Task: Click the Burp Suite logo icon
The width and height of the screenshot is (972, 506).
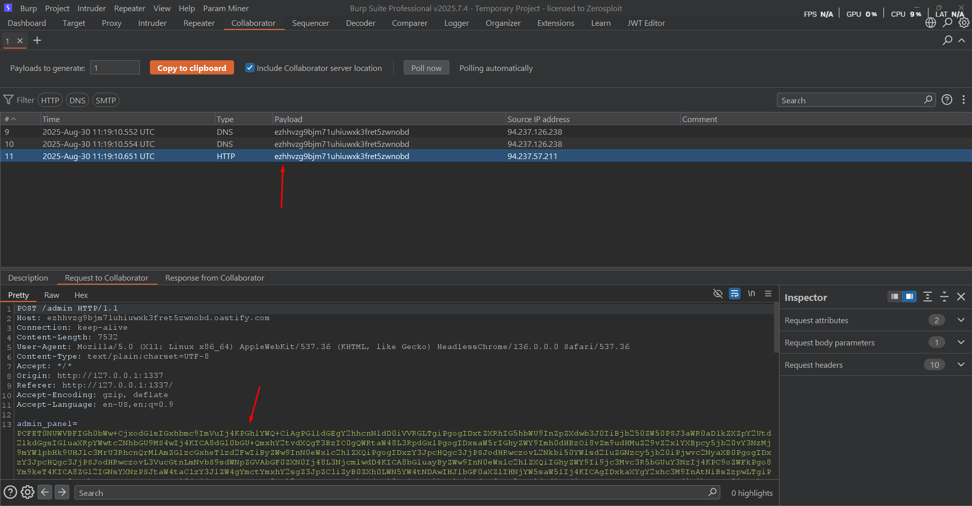Action: [x=8, y=8]
